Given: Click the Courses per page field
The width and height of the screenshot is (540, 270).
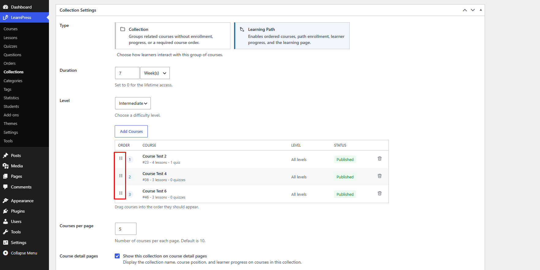Looking at the screenshot, I should pos(126,229).
